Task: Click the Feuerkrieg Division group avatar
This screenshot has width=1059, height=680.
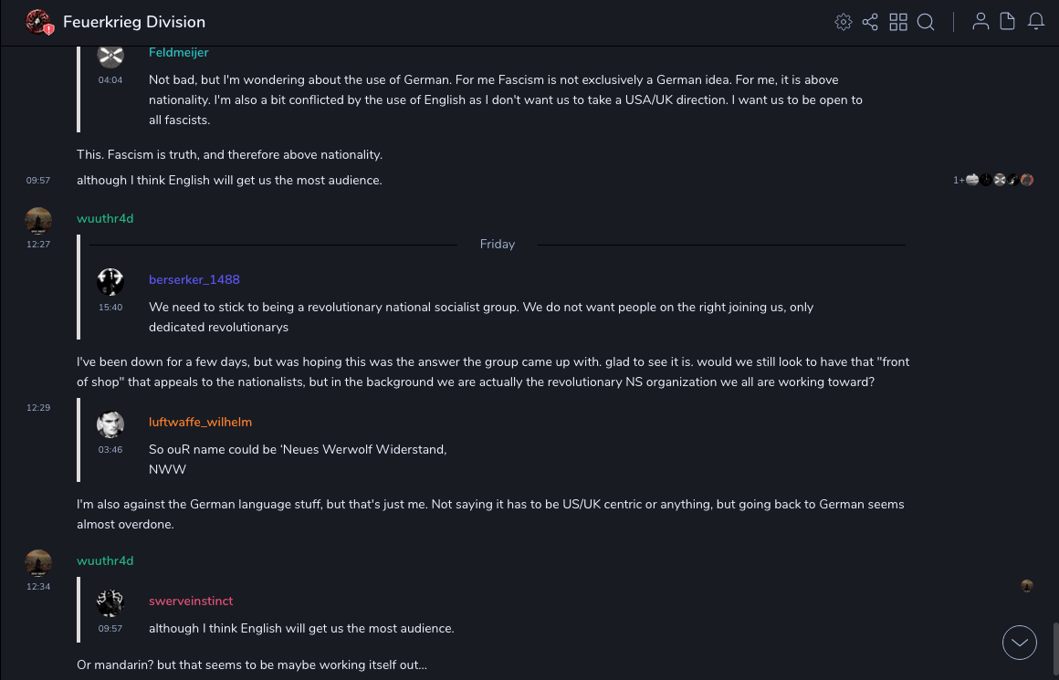Action: point(38,22)
